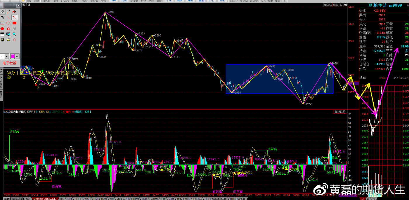This screenshot has width=409, height=200.
Task: Click the arrow icon beside 窗
Action: pyautogui.click(x=345, y=5)
